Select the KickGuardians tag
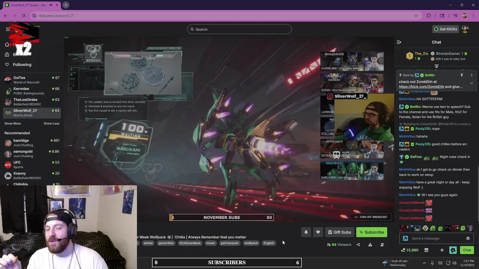 (x=190, y=243)
